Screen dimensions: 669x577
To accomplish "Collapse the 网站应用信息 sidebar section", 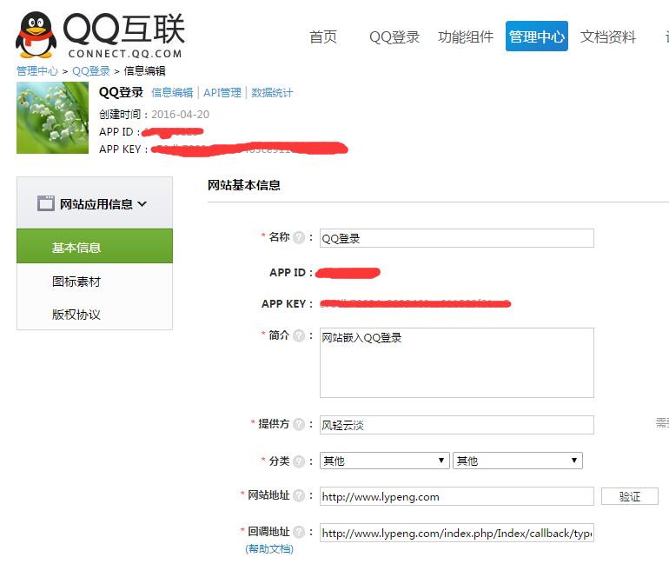I will point(95,204).
